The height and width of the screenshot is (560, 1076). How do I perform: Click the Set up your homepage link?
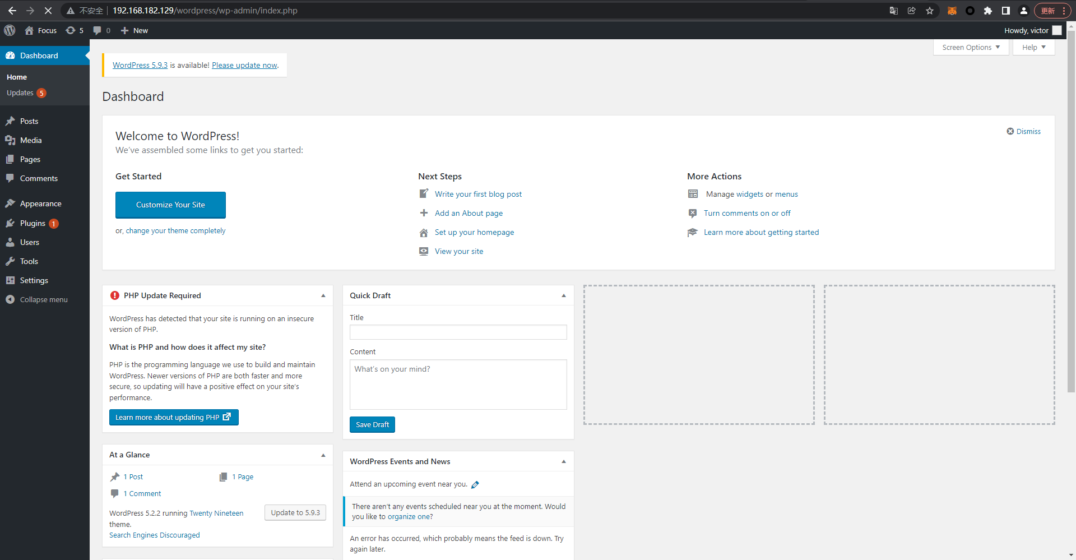pos(474,232)
